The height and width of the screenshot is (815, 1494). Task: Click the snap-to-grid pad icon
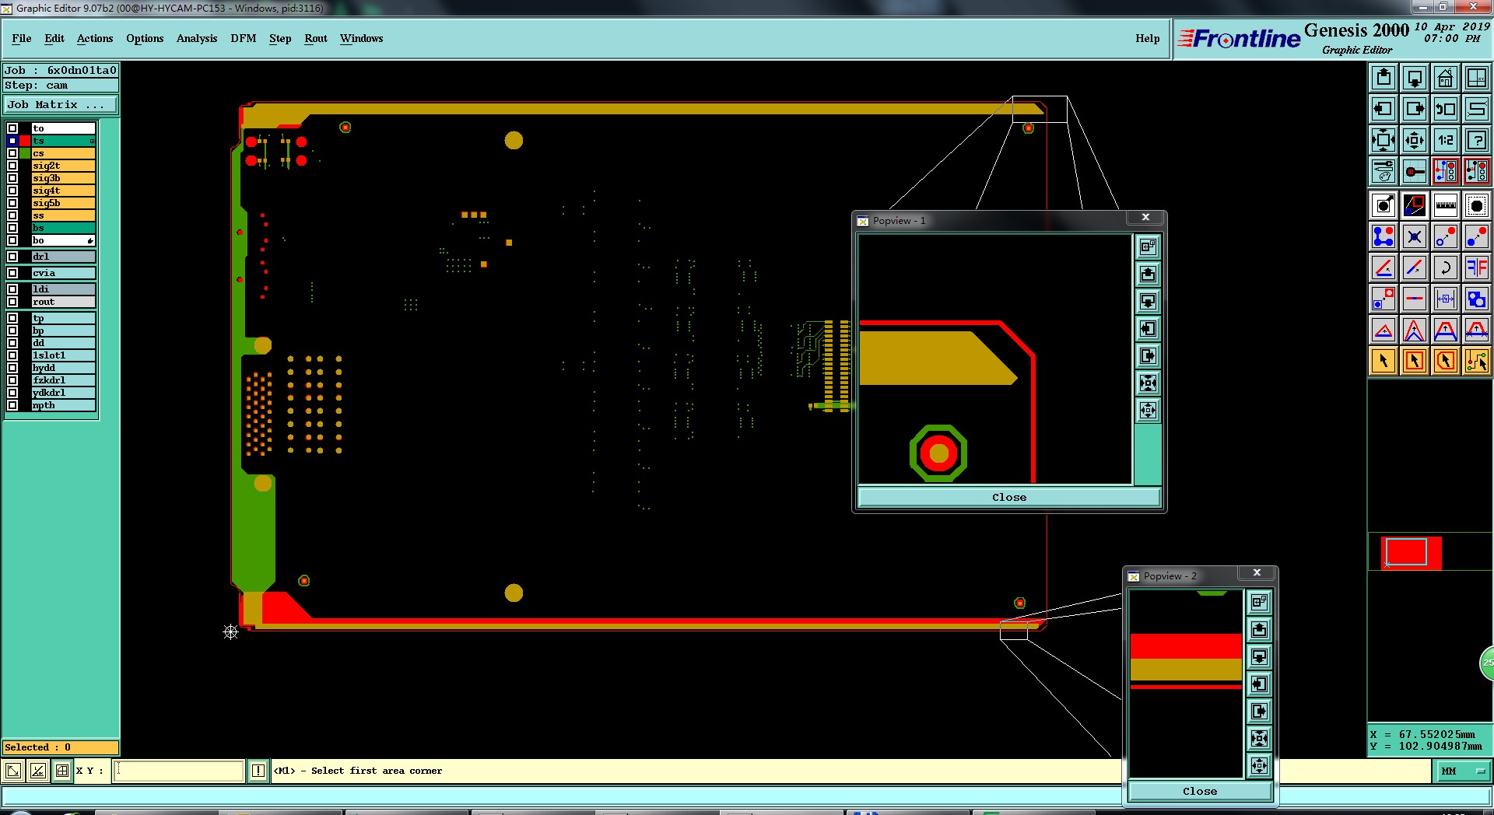(x=1415, y=171)
